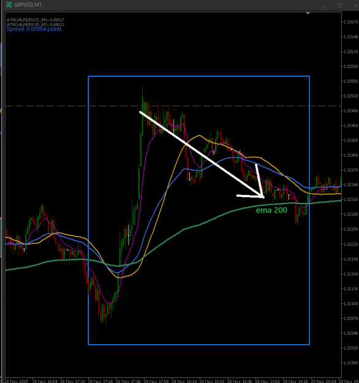Click the '28 Nov 19:34' time axis label
The height and width of the screenshot is (383, 359).
pyautogui.click(x=323, y=381)
